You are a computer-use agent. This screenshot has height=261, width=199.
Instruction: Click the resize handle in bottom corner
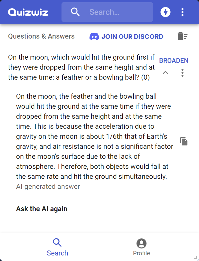tap(195, 257)
